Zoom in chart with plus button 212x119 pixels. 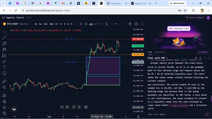(67, 107)
